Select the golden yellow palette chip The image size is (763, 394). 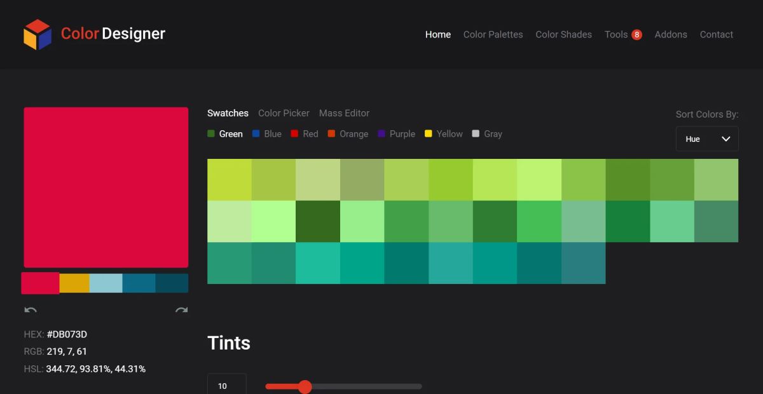(74, 283)
